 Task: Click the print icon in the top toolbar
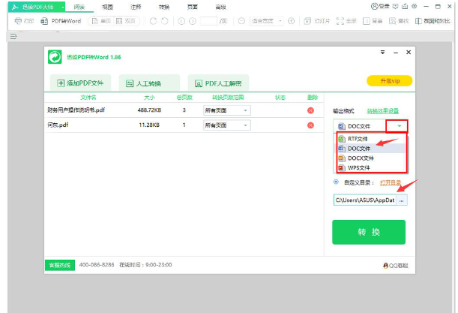coord(19,21)
